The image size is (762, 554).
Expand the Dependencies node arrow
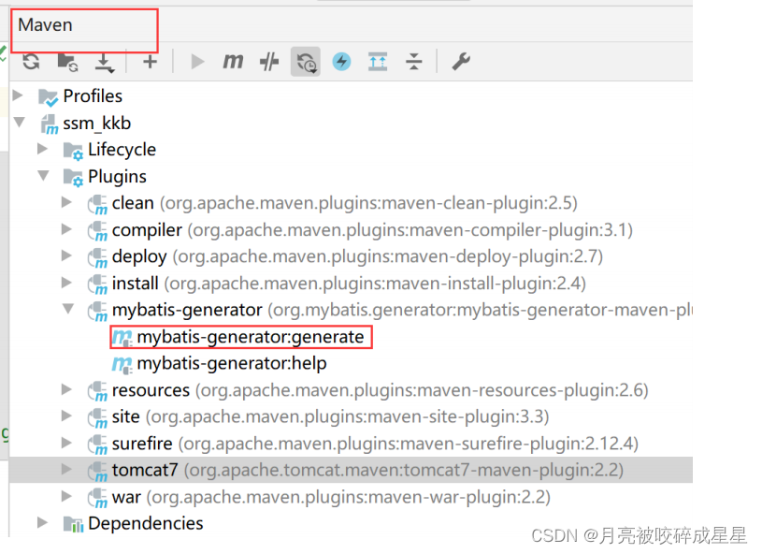[x=43, y=523]
